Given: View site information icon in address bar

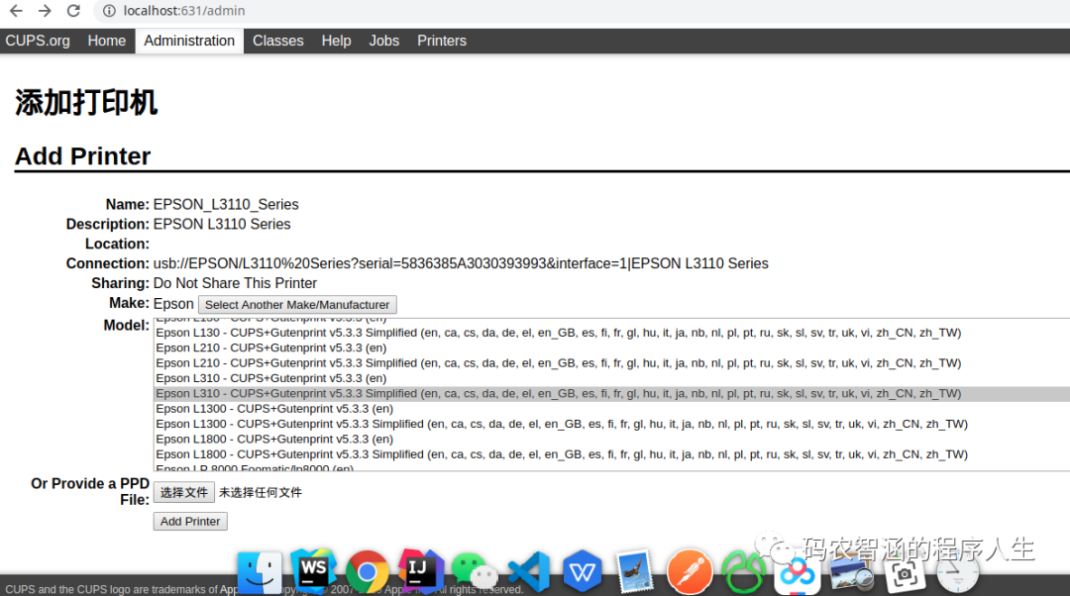Looking at the screenshot, I should (x=109, y=11).
